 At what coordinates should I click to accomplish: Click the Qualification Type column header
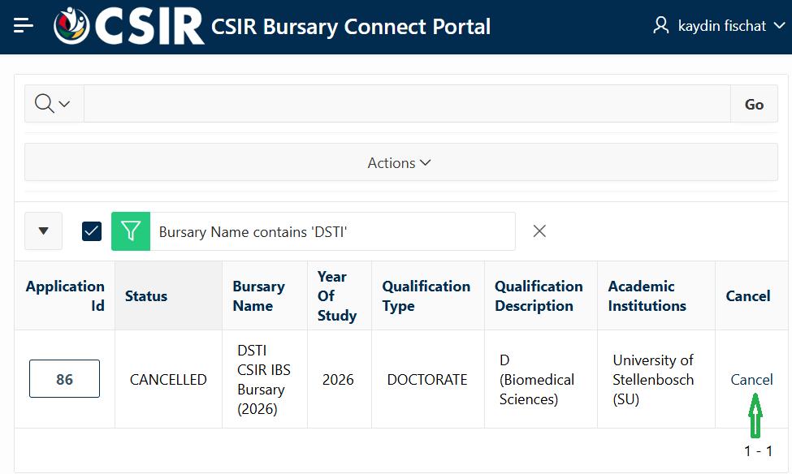click(x=426, y=295)
